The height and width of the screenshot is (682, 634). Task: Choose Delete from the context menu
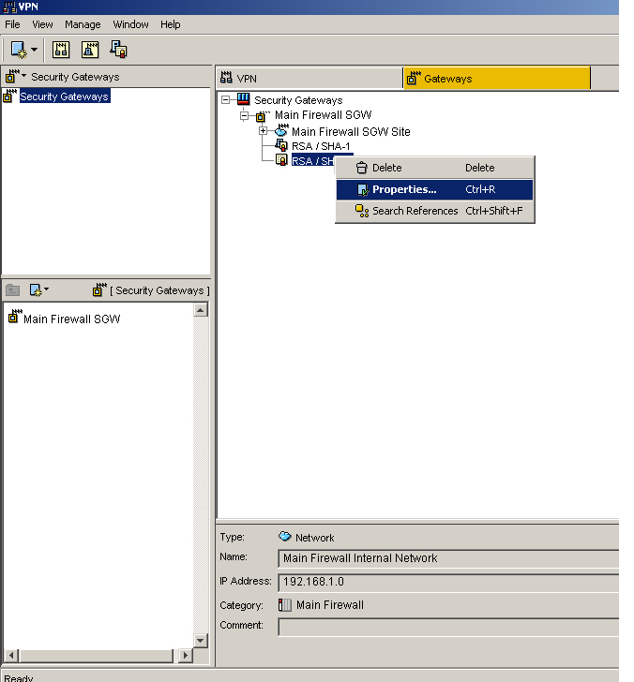click(386, 168)
